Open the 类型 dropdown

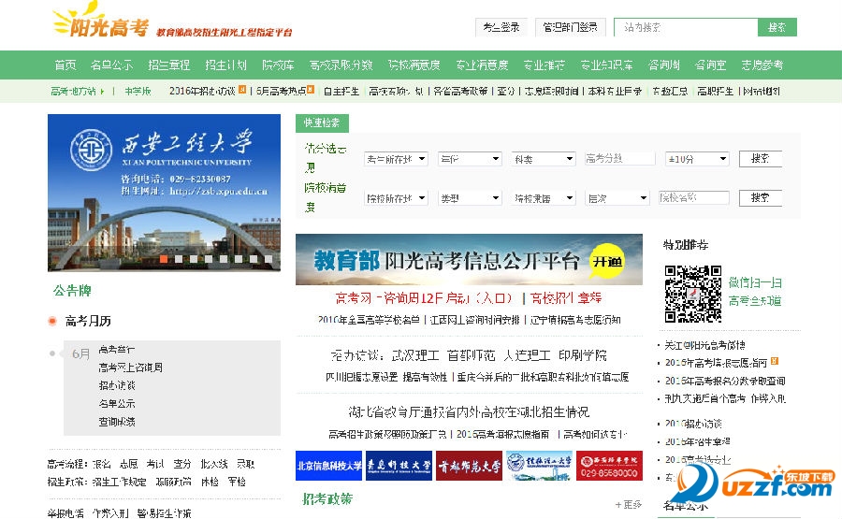[x=470, y=198]
